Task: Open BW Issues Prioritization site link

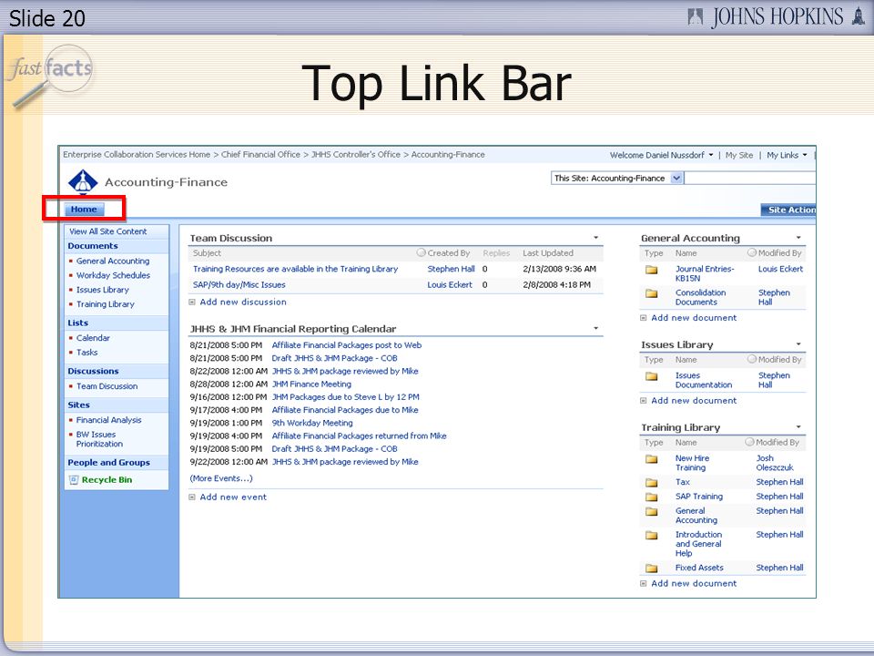Action: point(100,439)
